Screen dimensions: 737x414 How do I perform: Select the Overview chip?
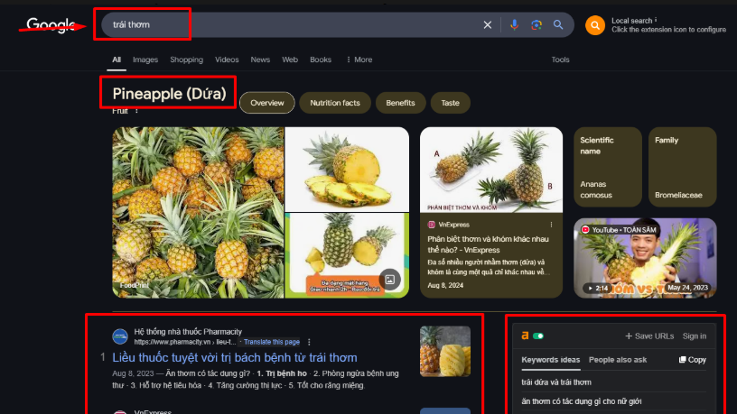267,103
